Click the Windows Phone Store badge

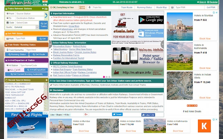click(151, 33)
